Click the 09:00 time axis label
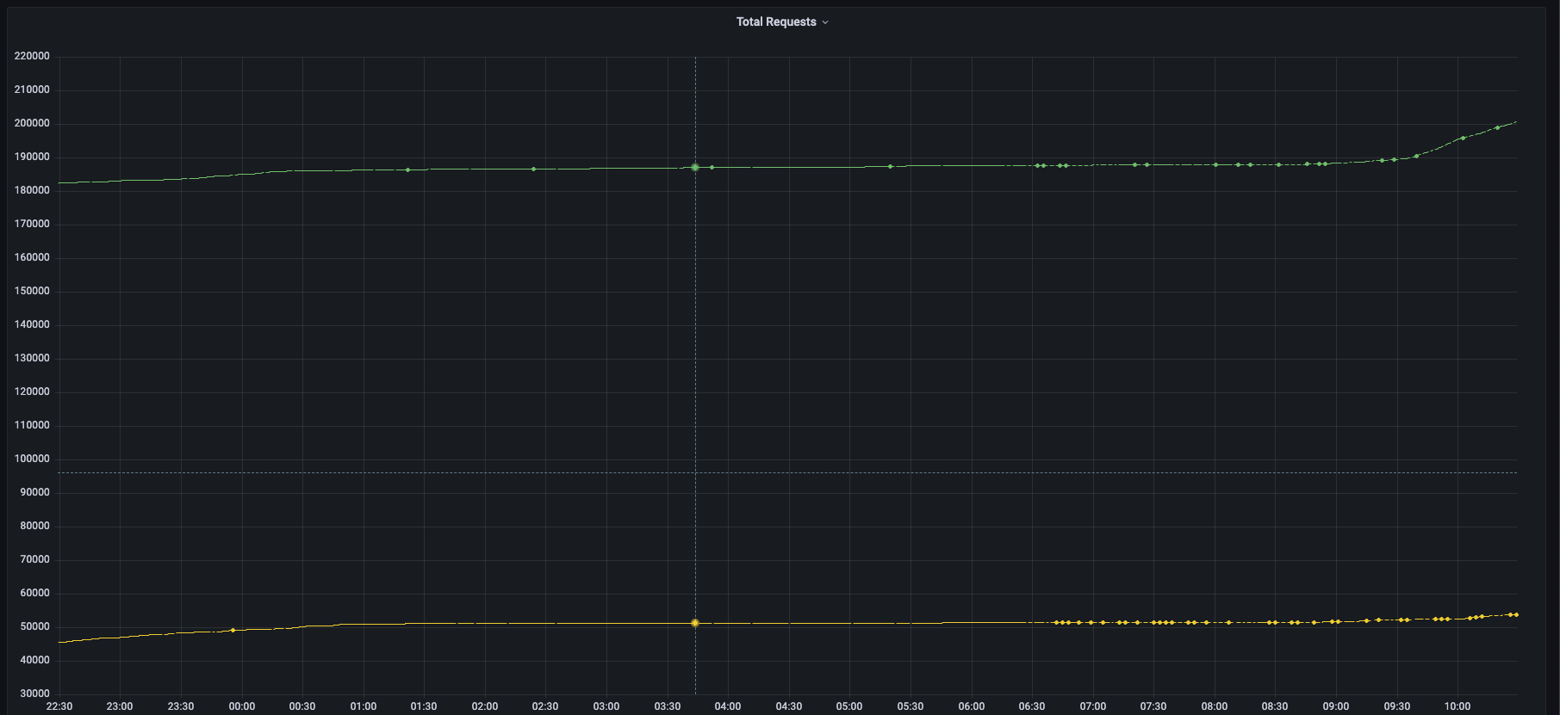The height and width of the screenshot is (715, 1560). point(1336,706)
